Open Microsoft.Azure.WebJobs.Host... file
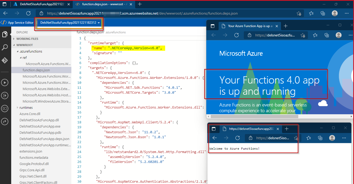The height and width of the screenshot is (184, 354). (46, 95)
